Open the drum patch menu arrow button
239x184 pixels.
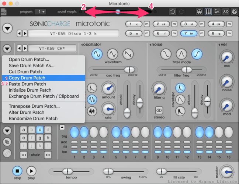[7, 49]
